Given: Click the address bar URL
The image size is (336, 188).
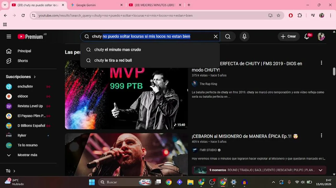Looking at the screenshot, I should tap(115, 15).
